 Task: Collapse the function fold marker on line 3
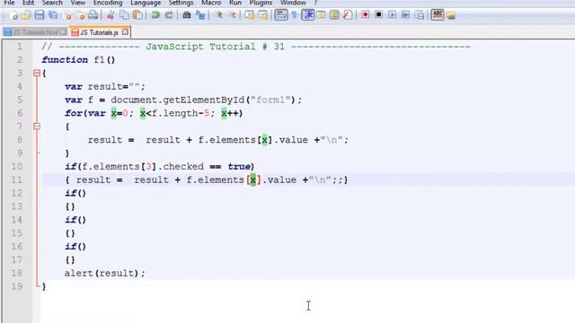(x=37, y=74)
